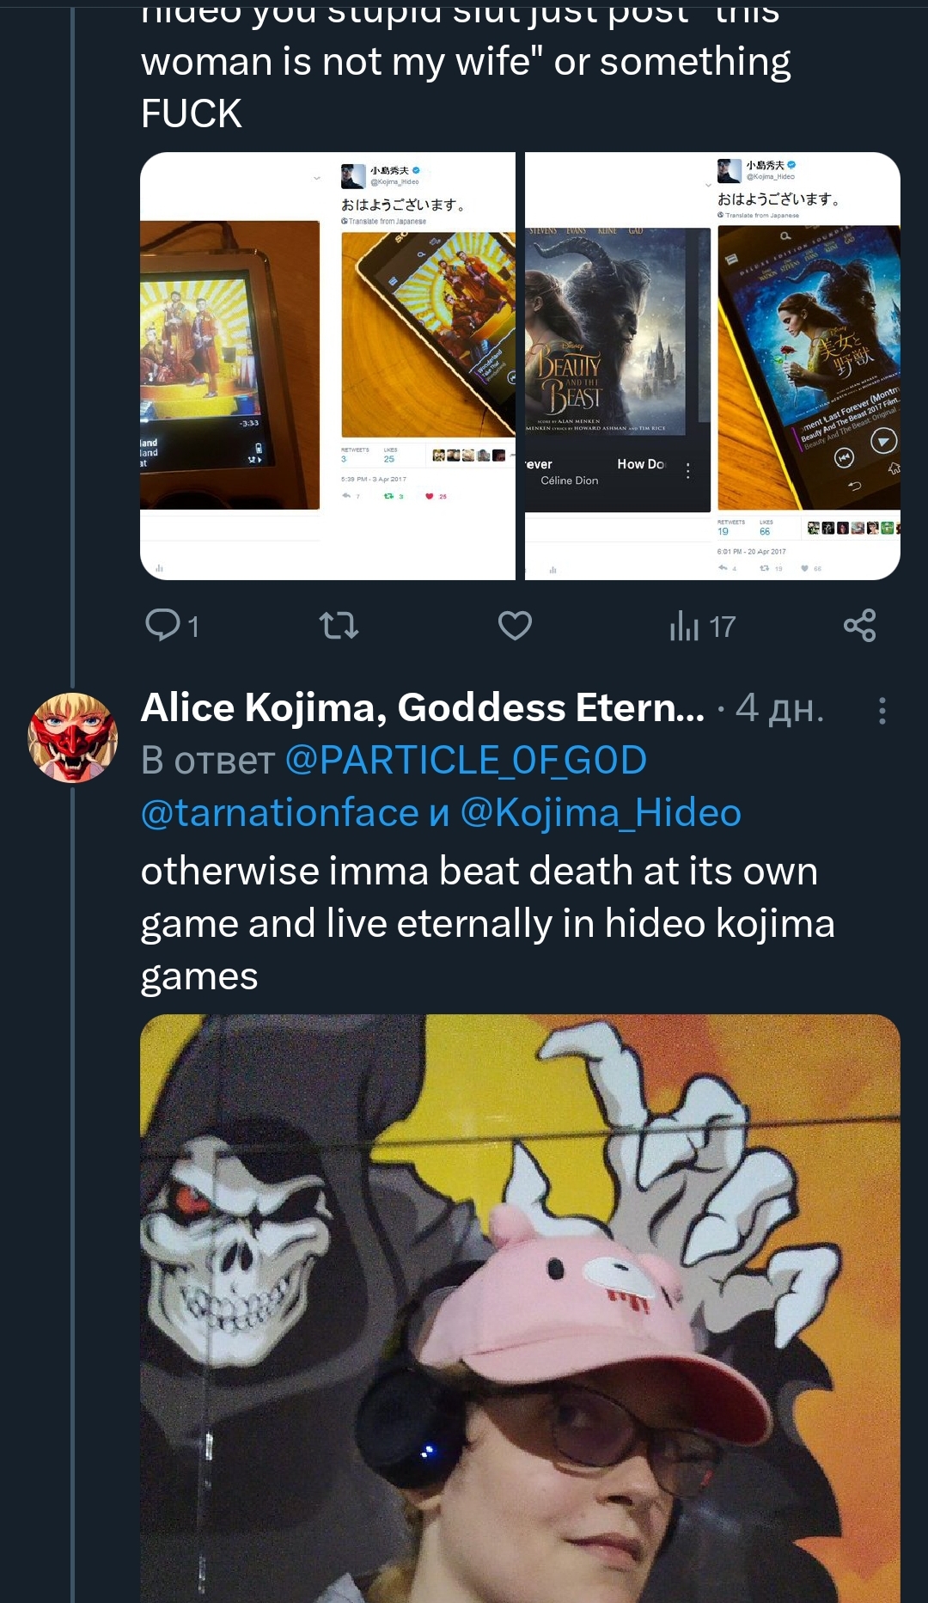Open the left attached screenshot with yellow phone
The image size is (928, 1603).
(327, 366)
